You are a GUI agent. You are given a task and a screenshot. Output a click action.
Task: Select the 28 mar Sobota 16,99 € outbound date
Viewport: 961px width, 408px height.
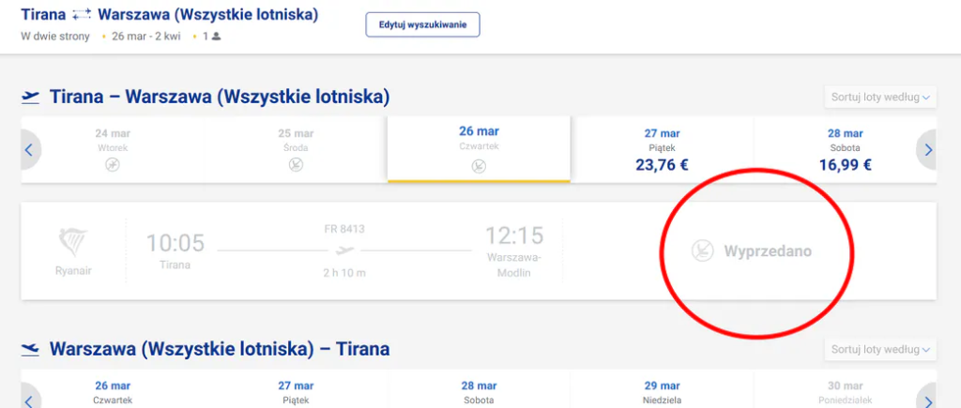[846, 150]
